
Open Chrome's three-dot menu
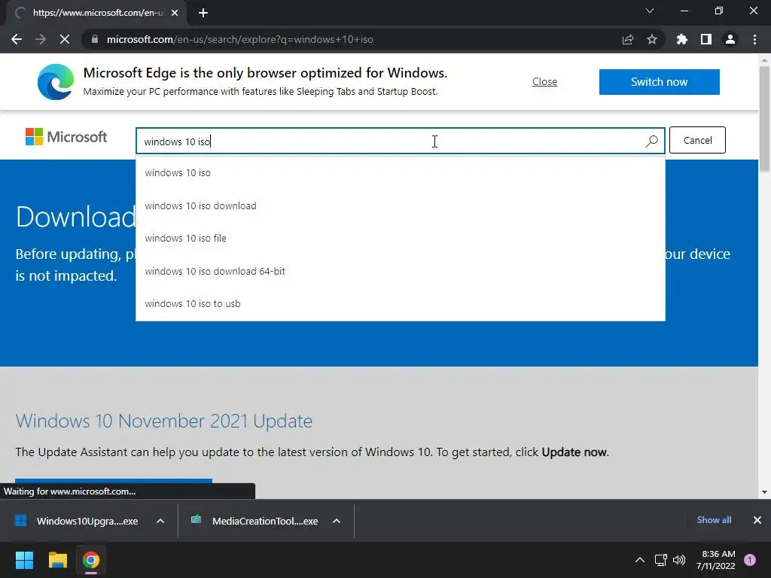coord(754,39)
